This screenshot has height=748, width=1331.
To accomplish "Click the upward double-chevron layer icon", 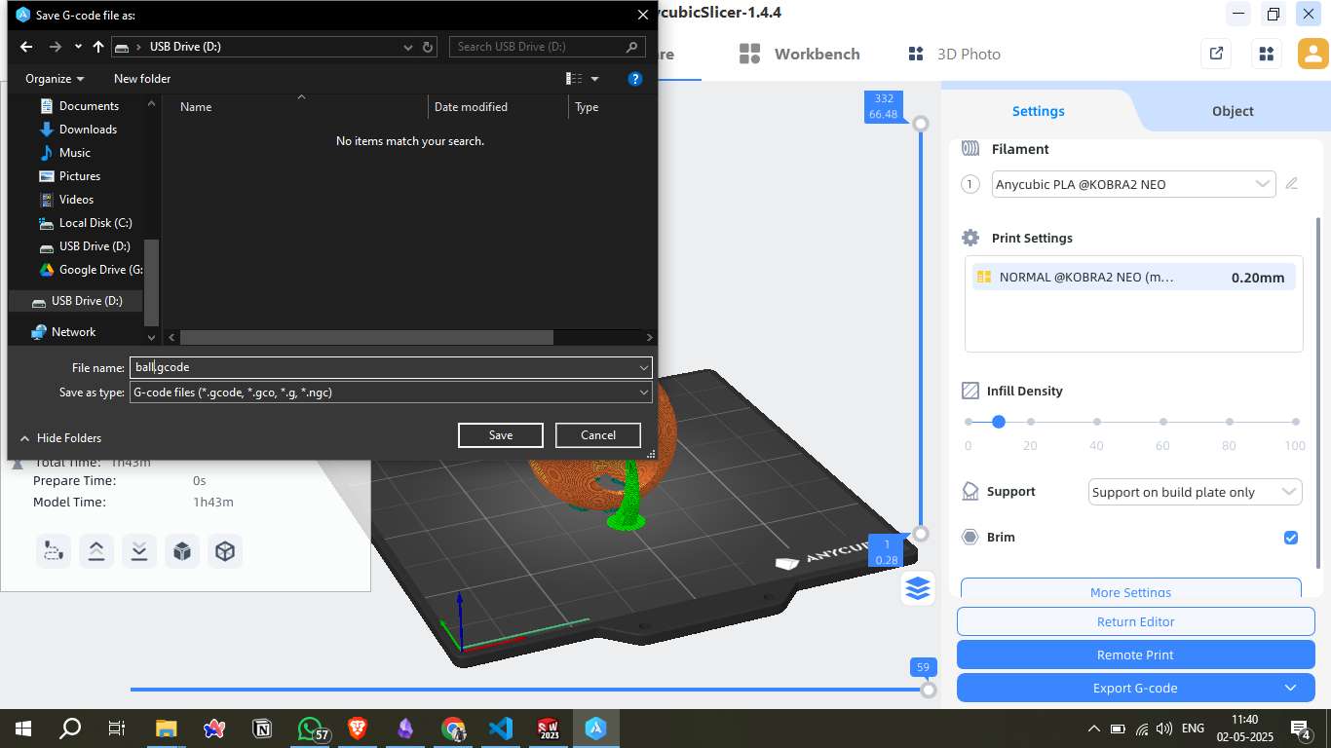I will (x=96, y=551).
